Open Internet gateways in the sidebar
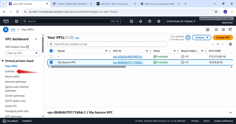 [x=16, y=82]
